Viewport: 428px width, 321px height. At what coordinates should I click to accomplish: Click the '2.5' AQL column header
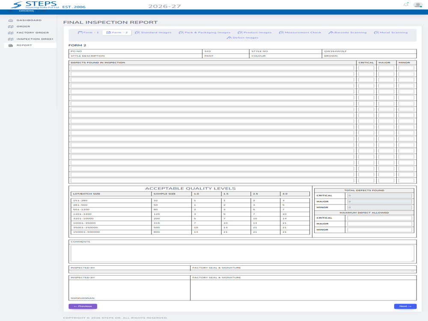tap(255, 194)
